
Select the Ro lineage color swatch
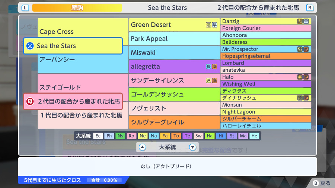click(131, 136)
